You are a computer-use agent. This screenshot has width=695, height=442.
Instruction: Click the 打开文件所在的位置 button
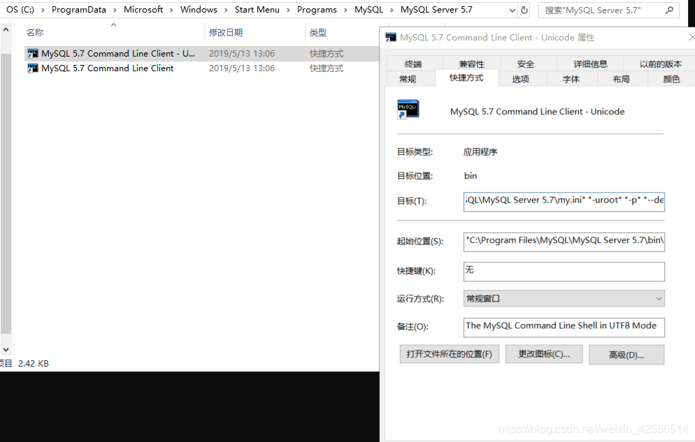[x=450, y=354]
